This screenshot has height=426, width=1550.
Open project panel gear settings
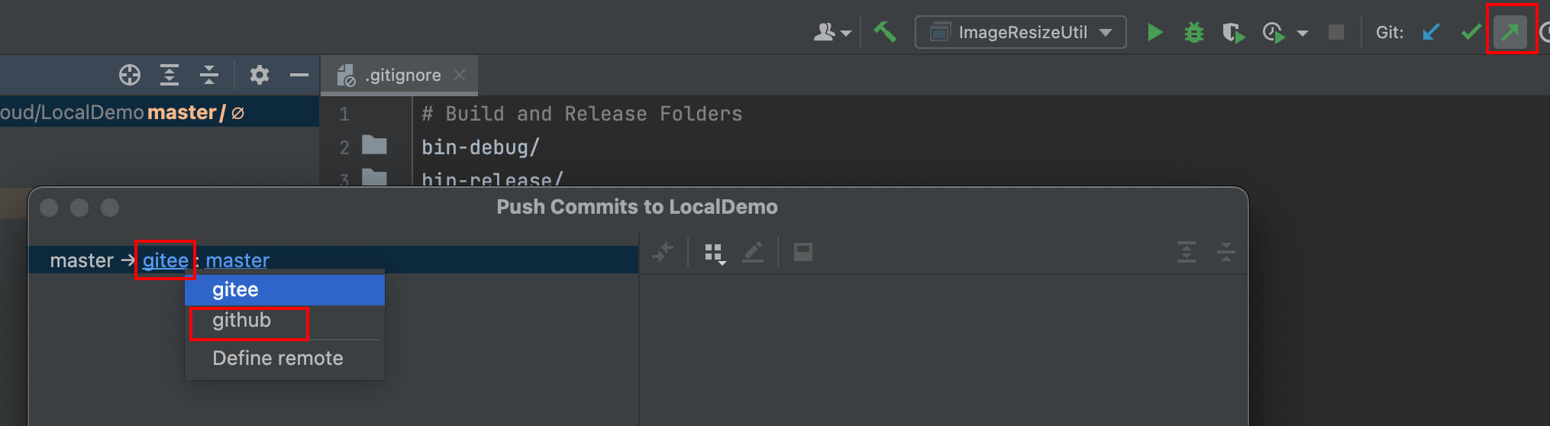pyautogui.click(x=260, y=75)
